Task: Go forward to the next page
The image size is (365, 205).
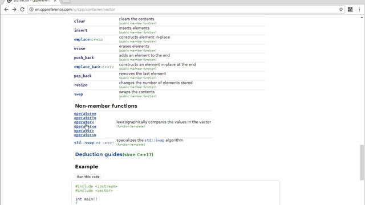Action: pyautogui.click(x=14, y=10)
